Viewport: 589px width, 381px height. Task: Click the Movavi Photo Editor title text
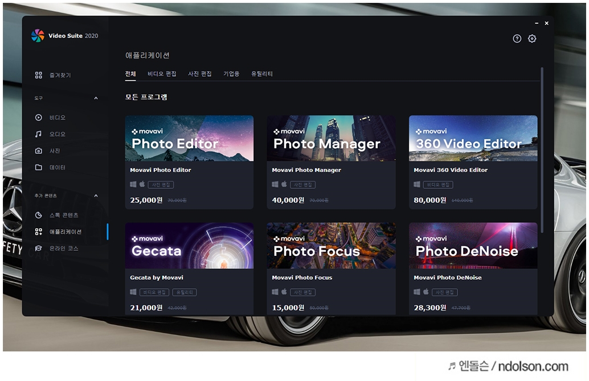click(x=161, y=170)
